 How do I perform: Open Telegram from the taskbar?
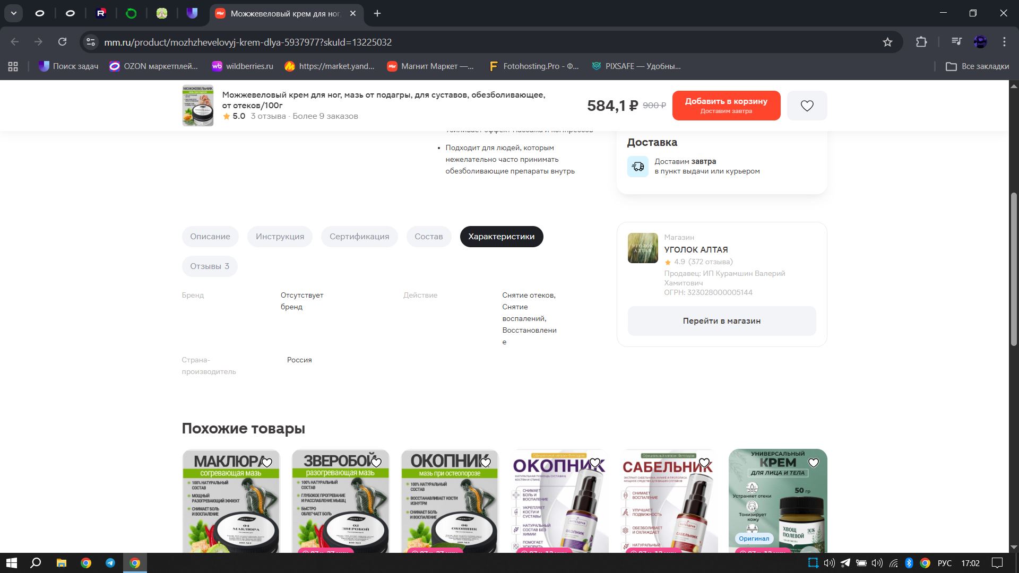[x=110, y=563]
